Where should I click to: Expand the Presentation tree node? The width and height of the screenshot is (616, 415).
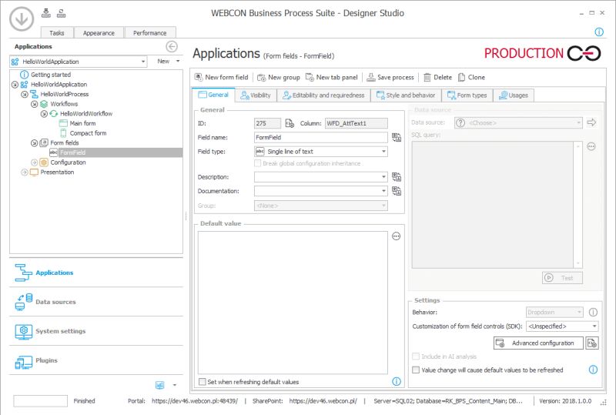coord(25,172)
